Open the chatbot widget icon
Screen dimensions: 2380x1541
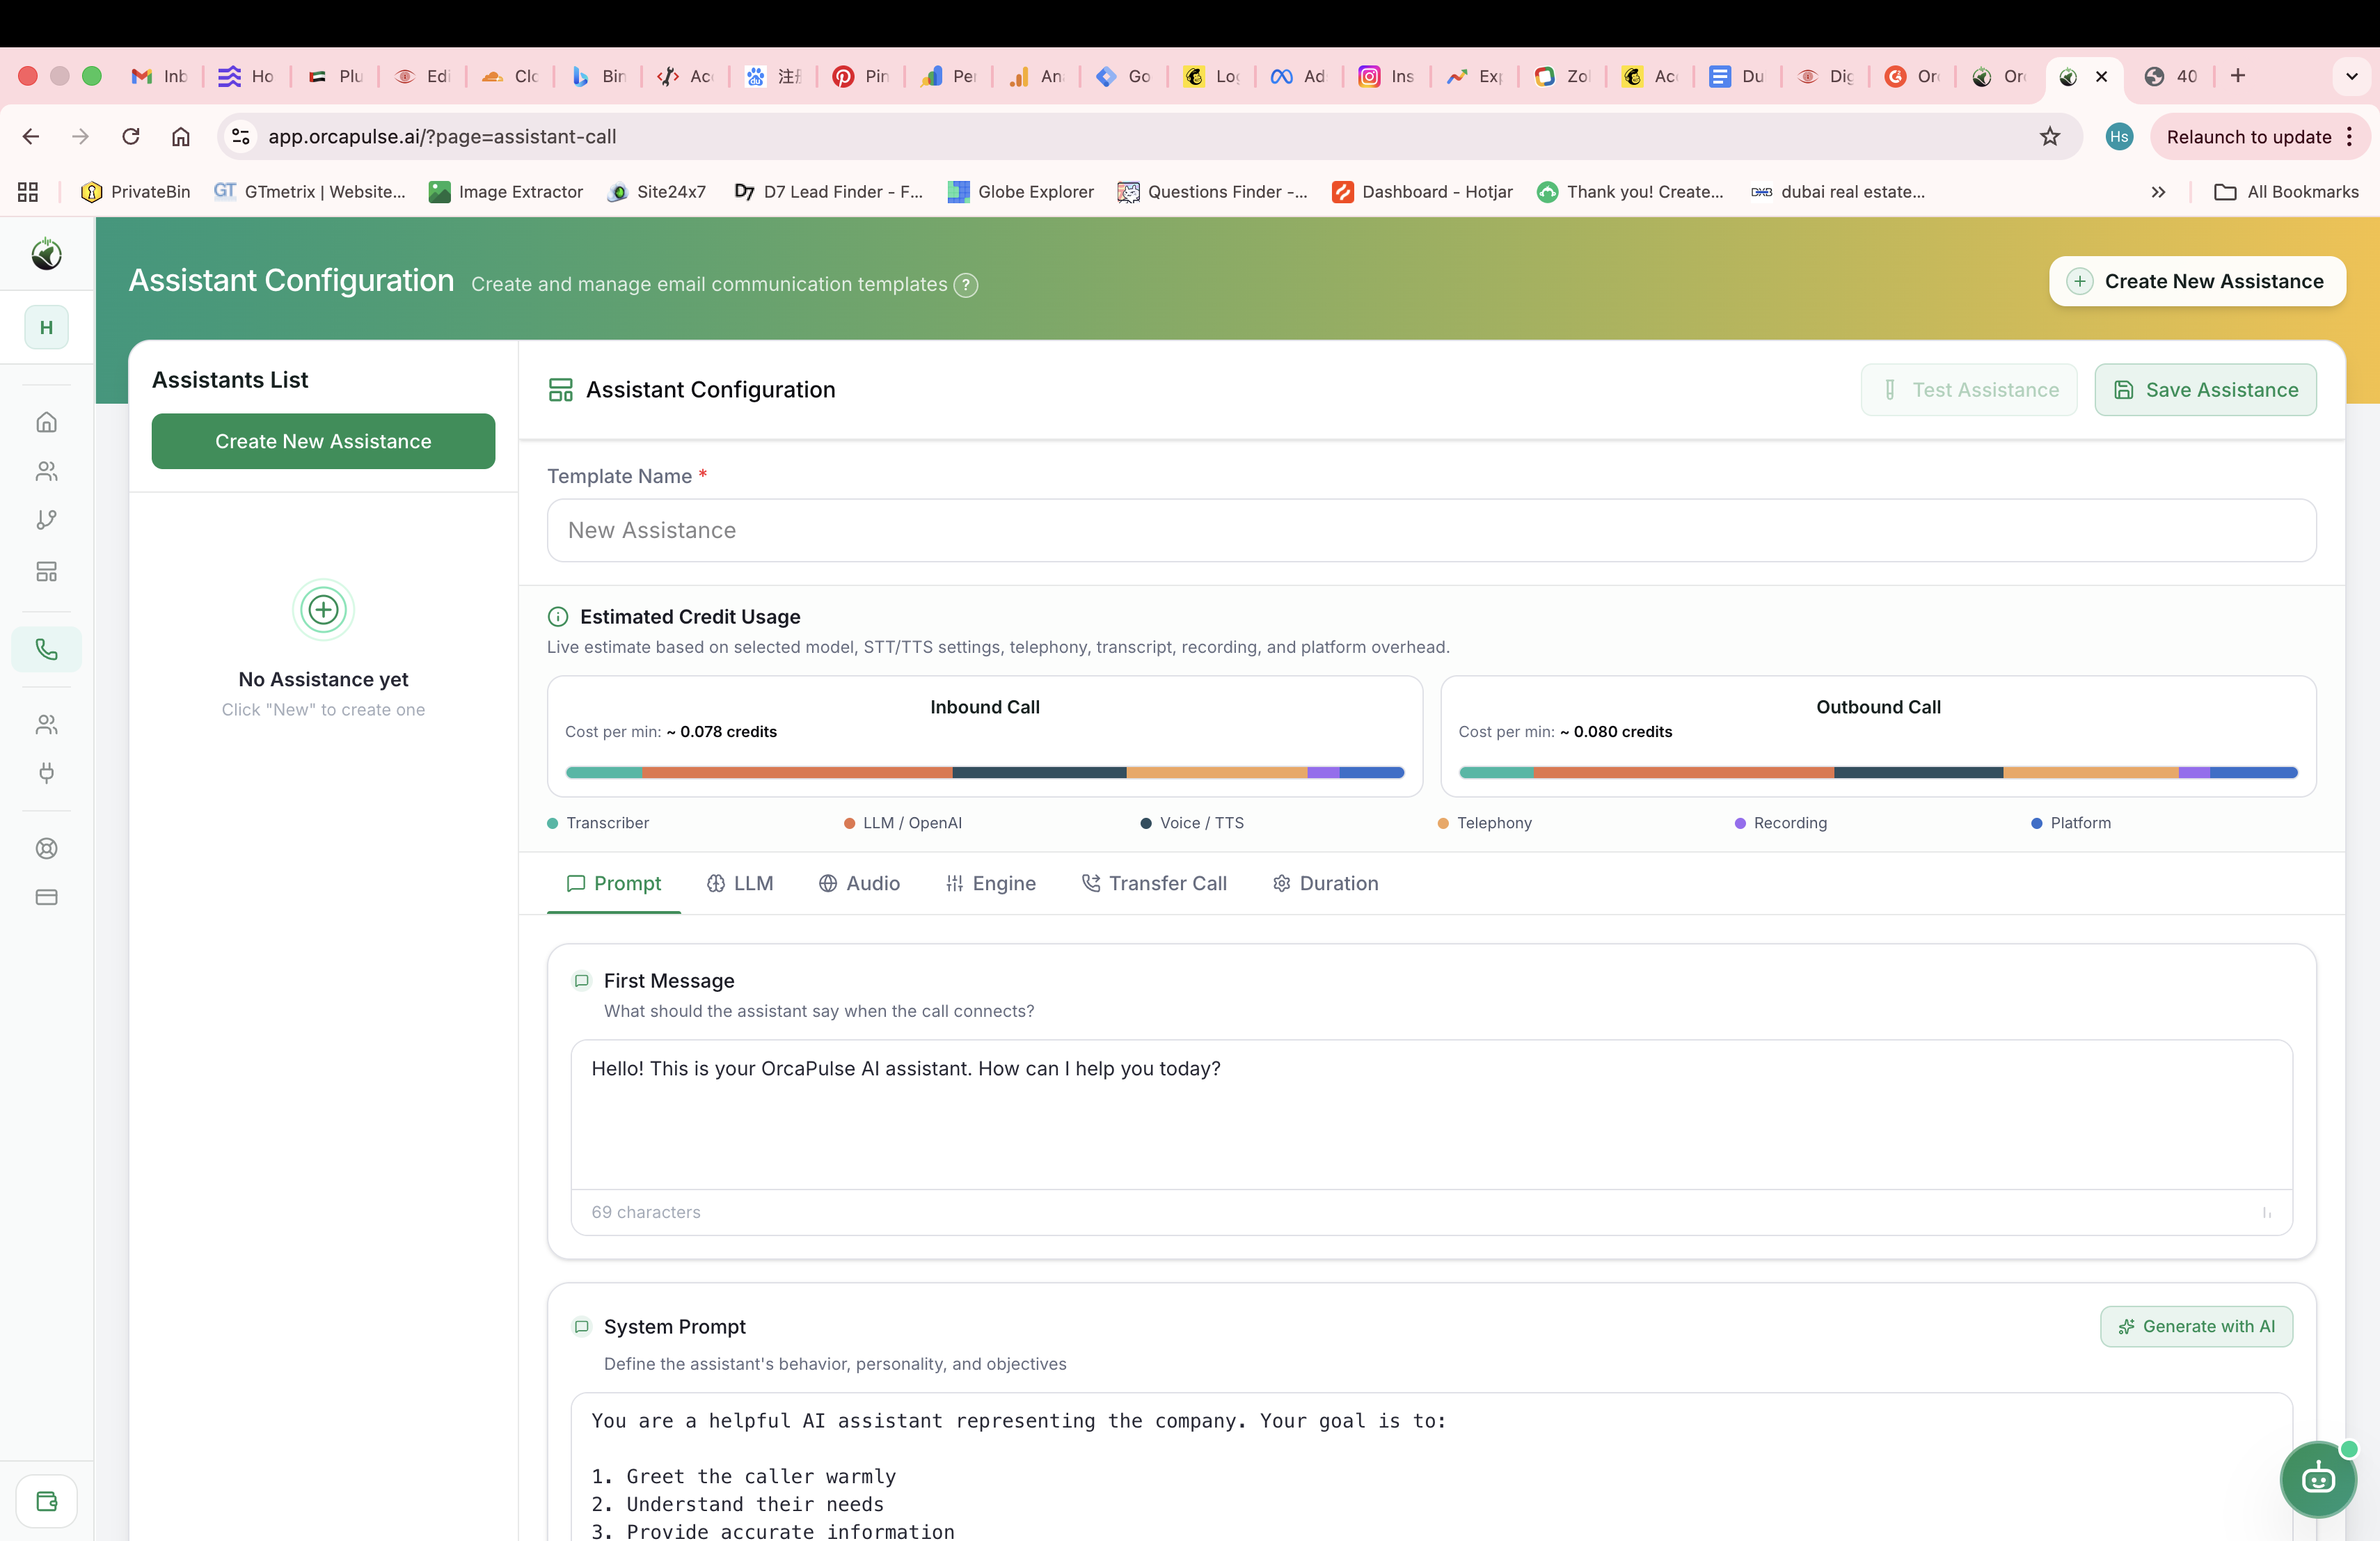[x=2318, y=1479]
